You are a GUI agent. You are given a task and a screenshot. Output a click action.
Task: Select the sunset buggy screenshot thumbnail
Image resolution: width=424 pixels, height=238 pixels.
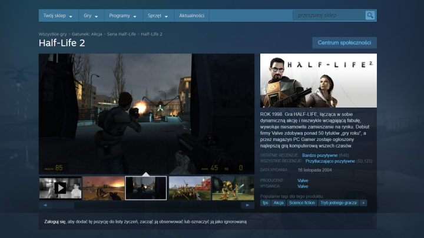pyautogui.click(x=103, y=188)
